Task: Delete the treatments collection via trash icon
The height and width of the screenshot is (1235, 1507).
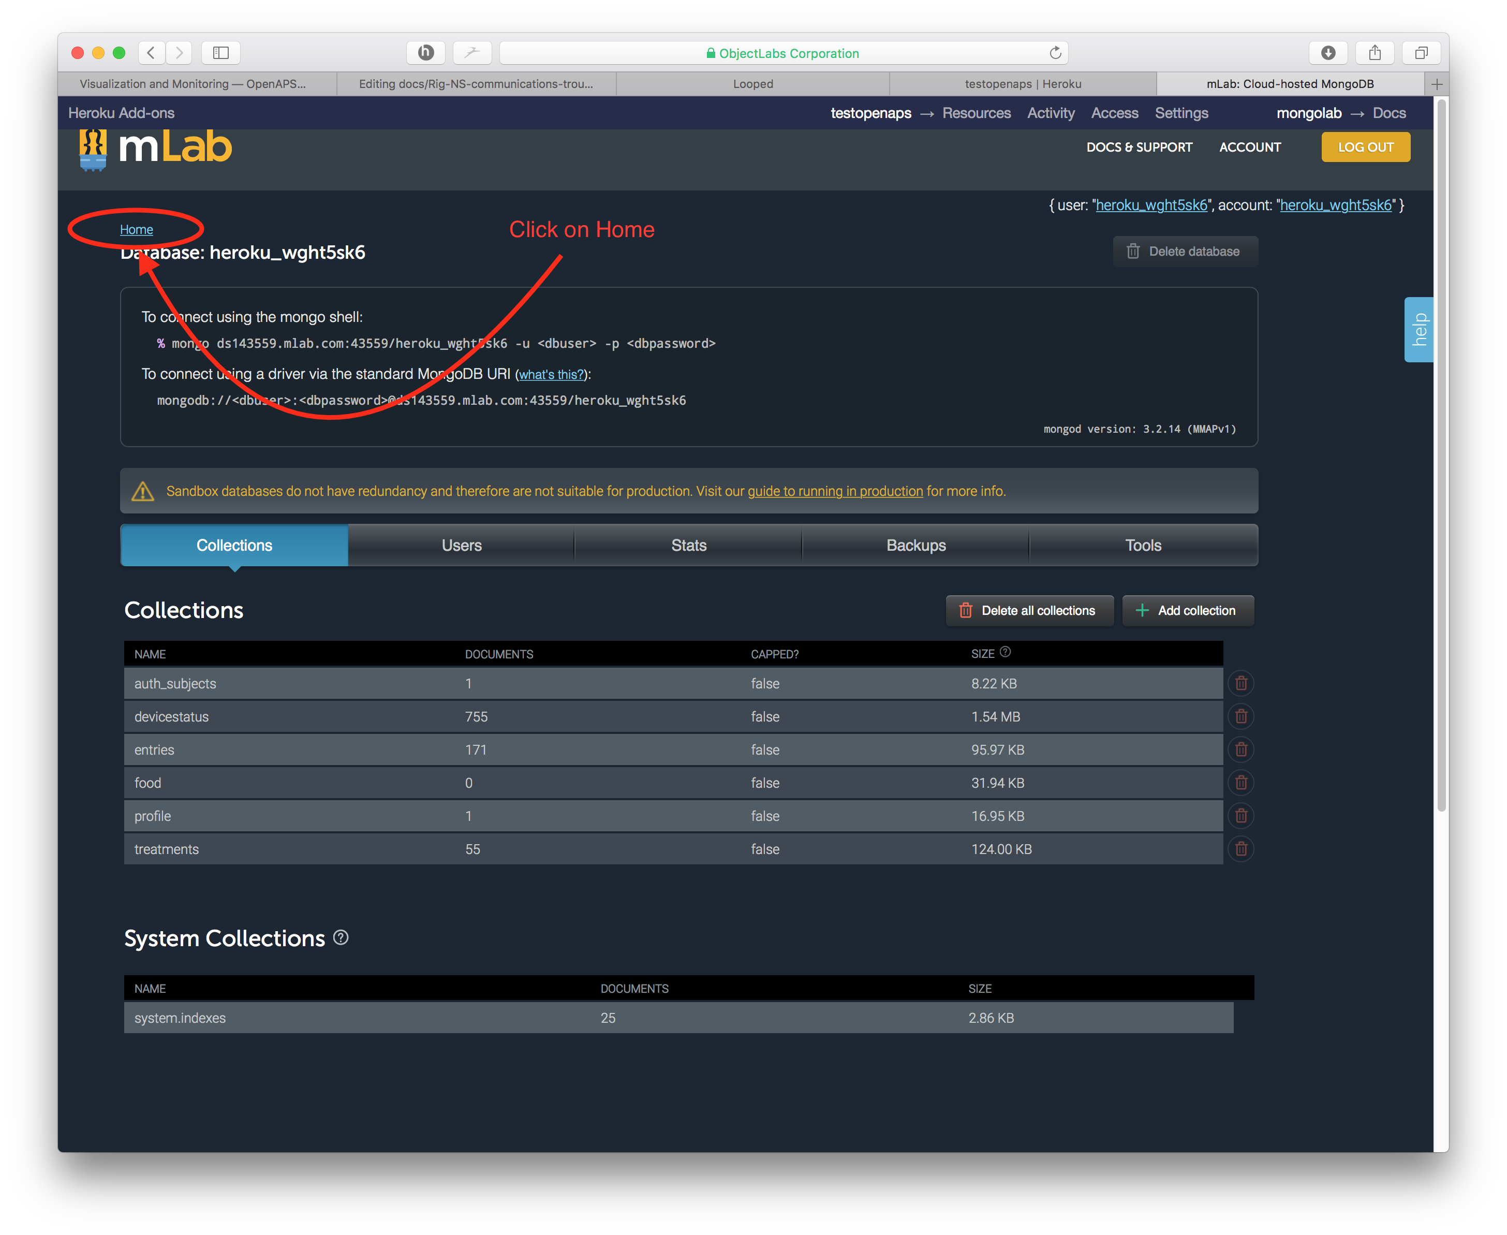Action: tap(1241, 849)
